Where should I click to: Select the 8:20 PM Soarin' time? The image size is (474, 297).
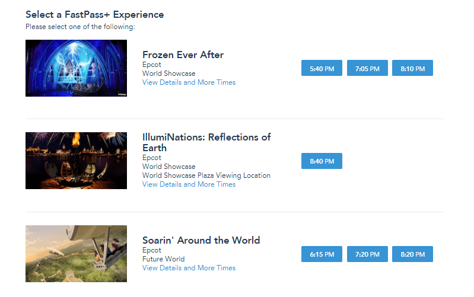click(412, 254)
